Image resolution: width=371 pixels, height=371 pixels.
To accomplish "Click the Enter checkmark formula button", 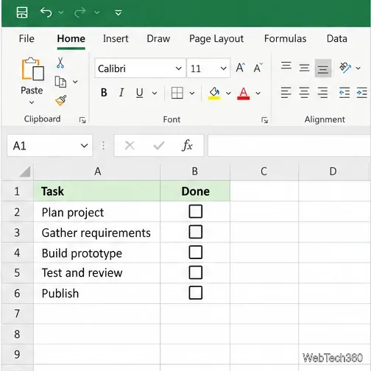I will pyautogui.click(x=159, y=146).
